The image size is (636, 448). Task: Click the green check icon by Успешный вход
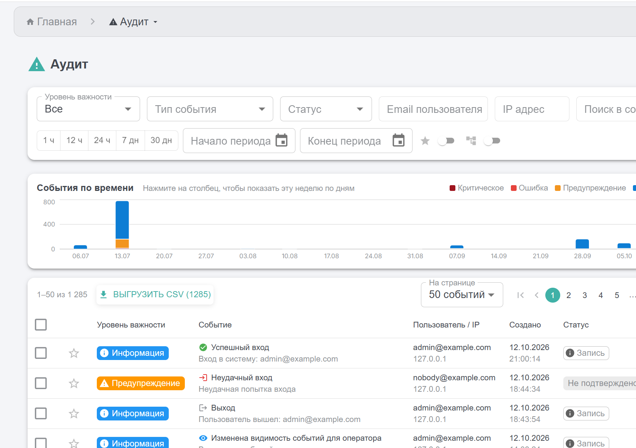coord(203,347)
